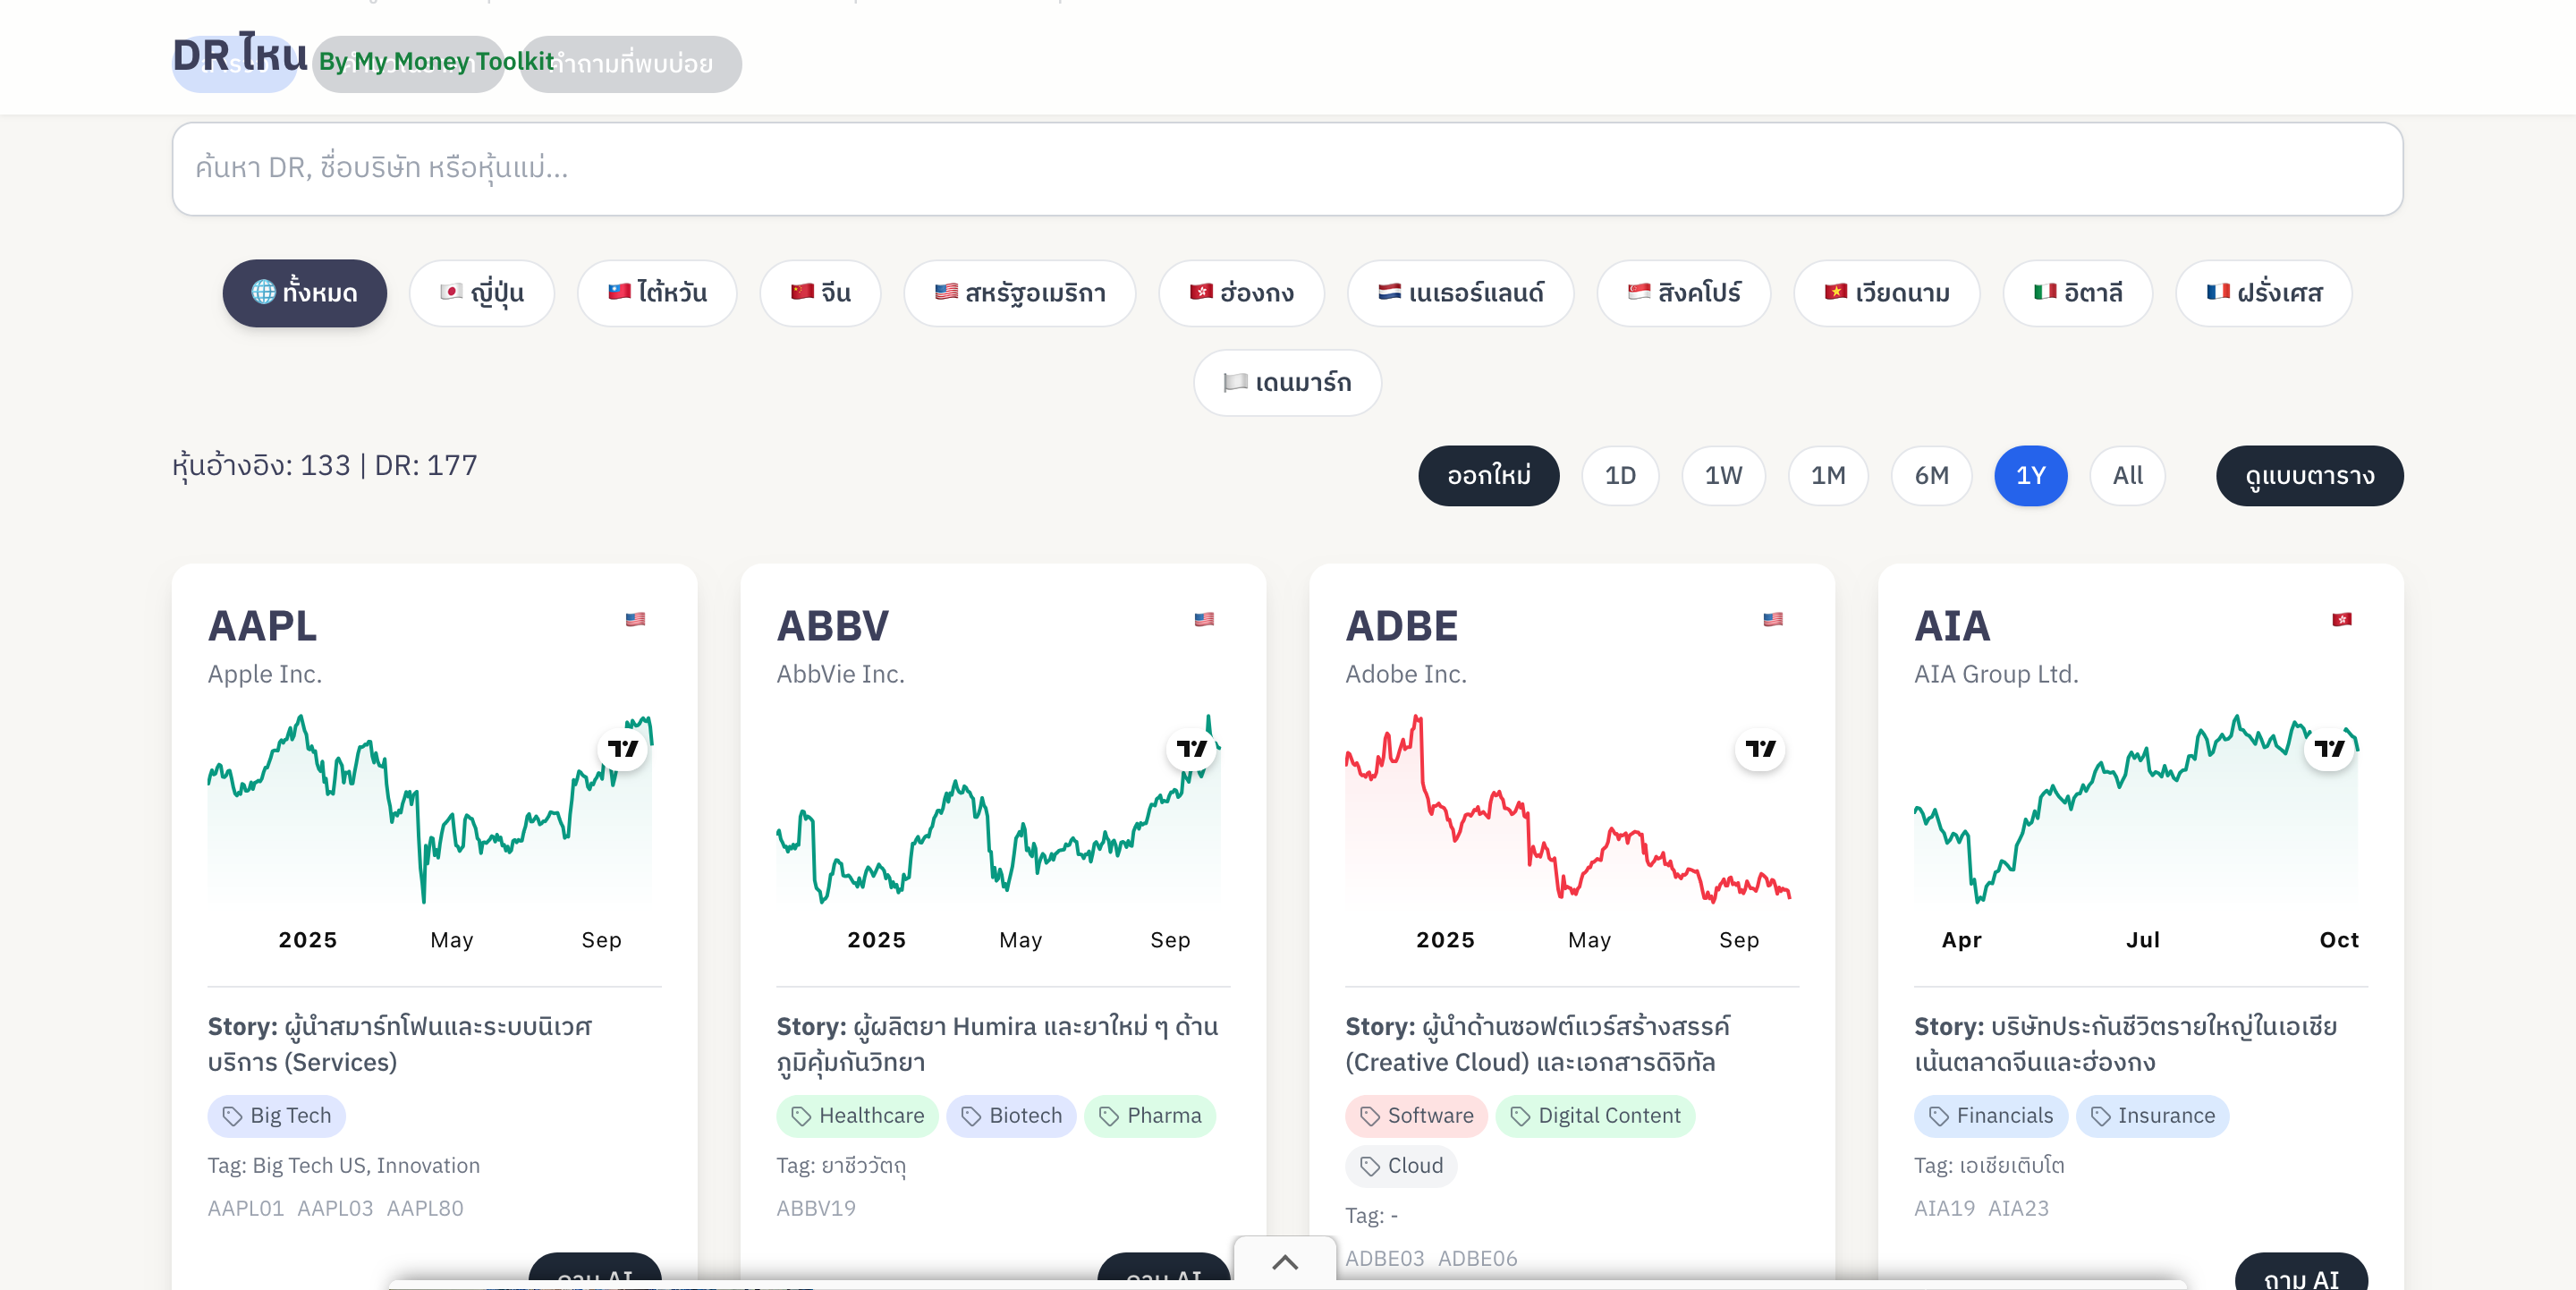Click TradingView logo on AAPL chart
2576x1290 pixels.
click(x=622, y=748)
